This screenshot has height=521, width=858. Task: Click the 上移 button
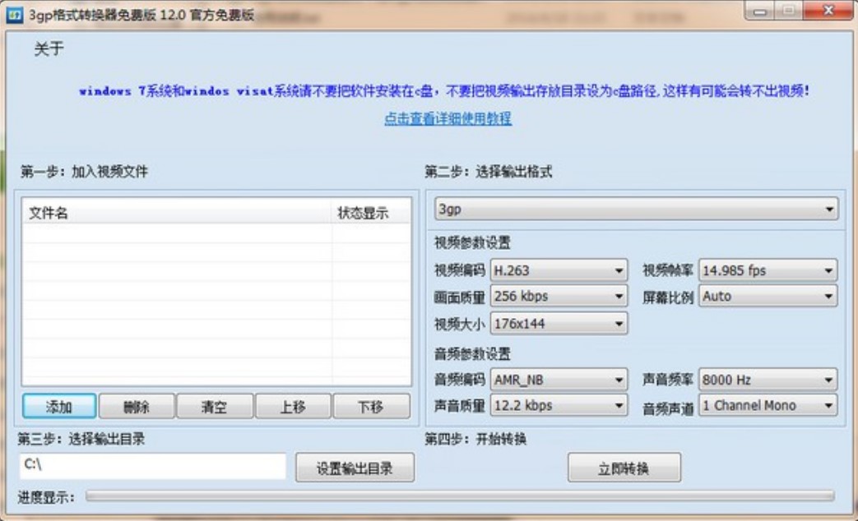[293, 407]
